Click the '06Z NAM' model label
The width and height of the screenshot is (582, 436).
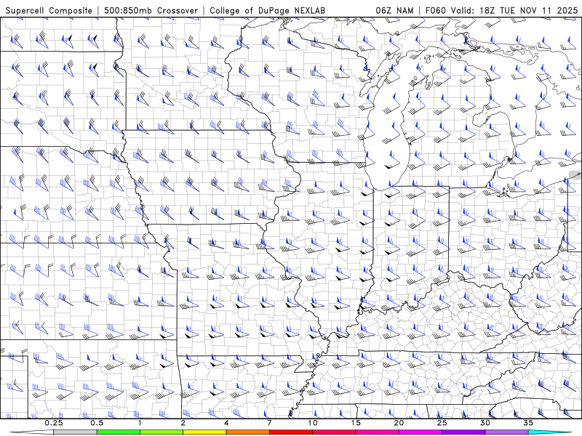[394, 10]
